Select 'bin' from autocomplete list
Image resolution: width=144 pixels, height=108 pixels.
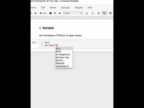(64, 49)
